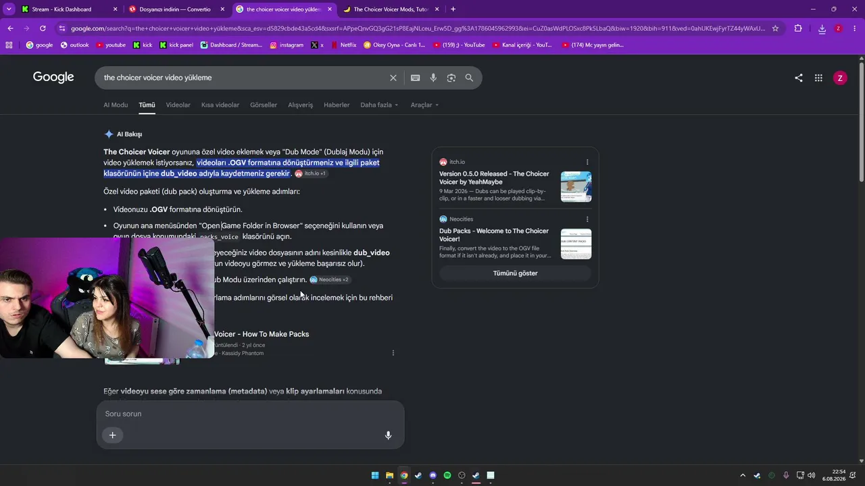The height and width of the screenshot is (486, 865).
Task: Open the Google account avatar menu
Action: coord(840,78)
